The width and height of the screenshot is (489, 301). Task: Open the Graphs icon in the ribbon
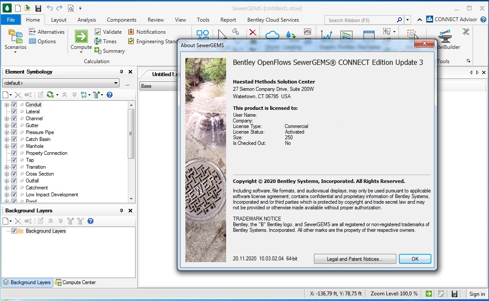(327, 35)
